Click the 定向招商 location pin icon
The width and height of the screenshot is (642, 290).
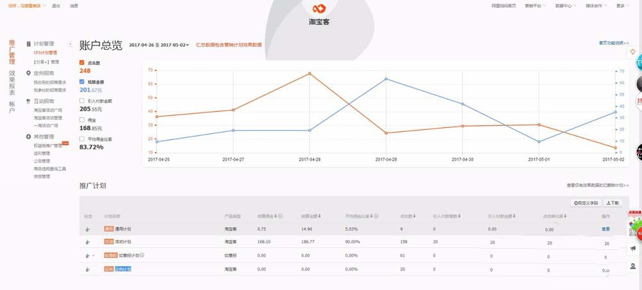(28, 73)
